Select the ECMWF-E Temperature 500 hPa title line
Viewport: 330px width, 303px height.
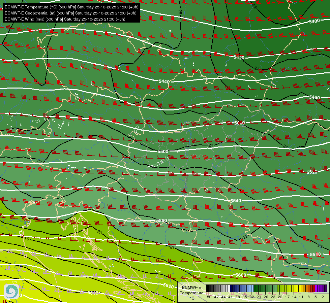71,7
